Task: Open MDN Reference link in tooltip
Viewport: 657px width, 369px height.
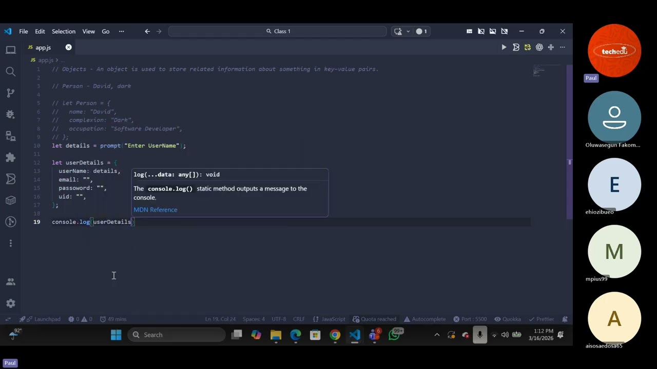Action: coord(156,210)
